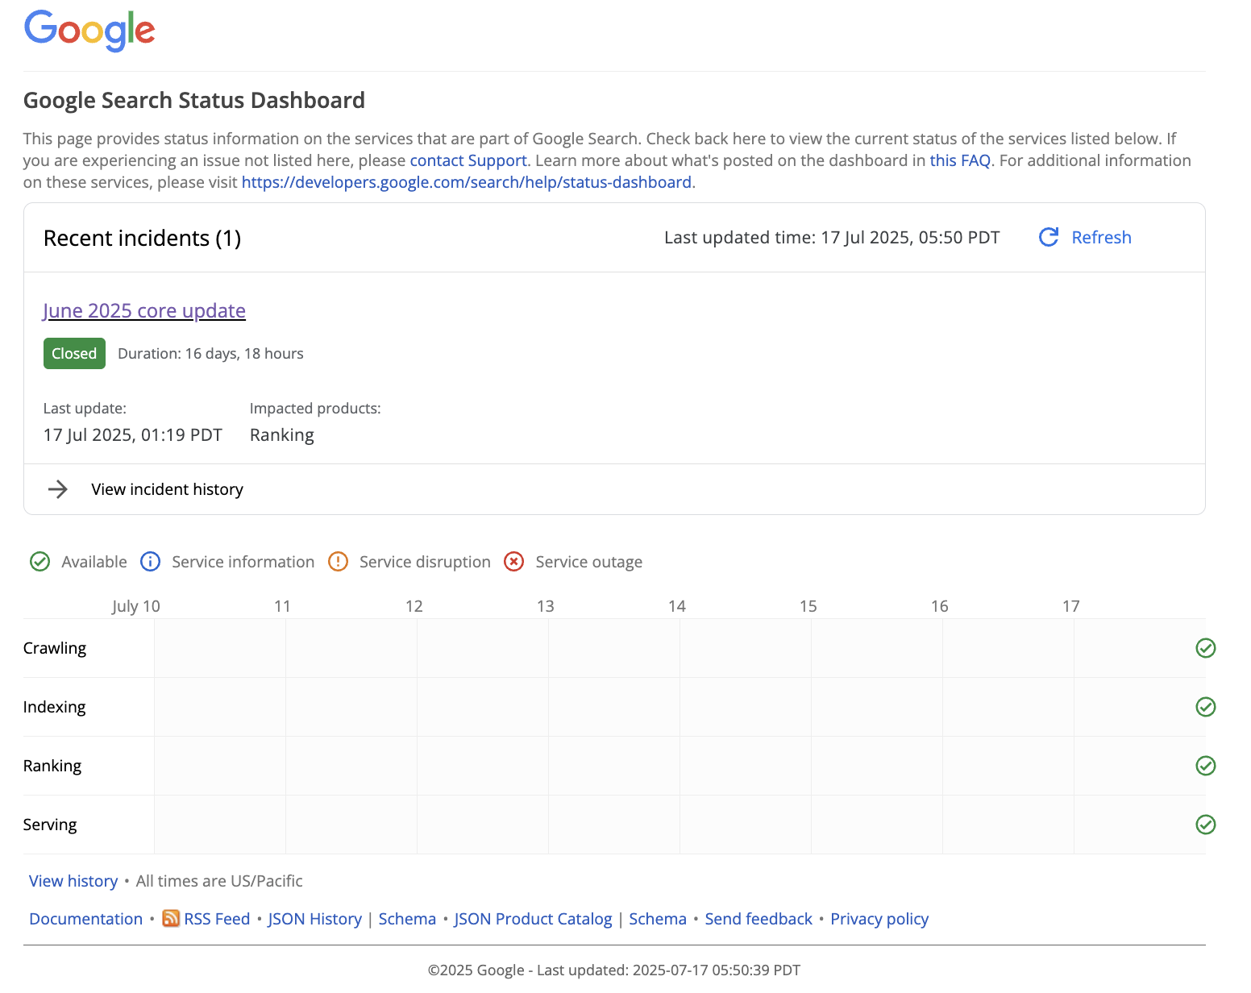
Task: Click the Ranking row's availability checkmark
Action: click(1205, 766)
